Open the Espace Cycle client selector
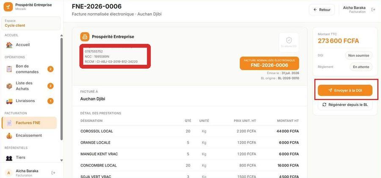Viewport: 381px width, 178px height. point(31,23)
